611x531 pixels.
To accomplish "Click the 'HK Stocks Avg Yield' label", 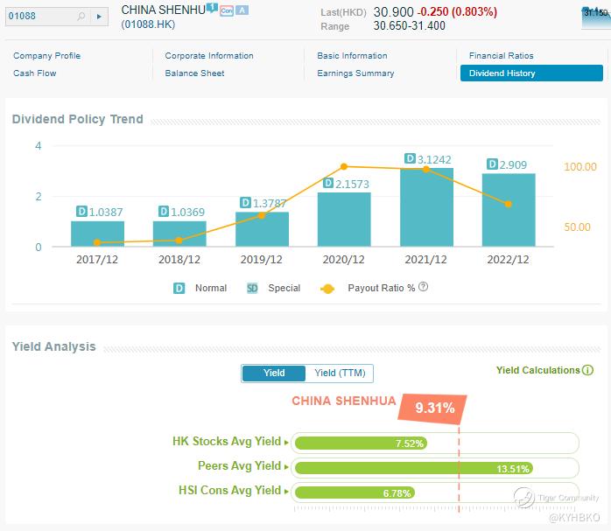I will pyautogui.click(x=227, y=442).
